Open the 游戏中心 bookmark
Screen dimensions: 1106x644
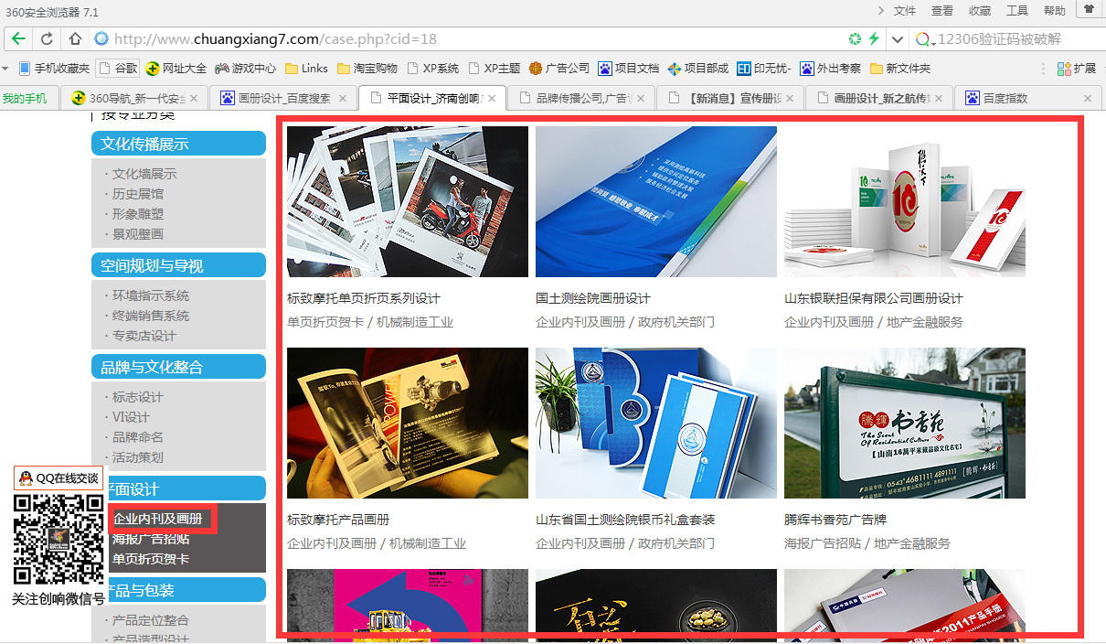(x=245, y=68)
